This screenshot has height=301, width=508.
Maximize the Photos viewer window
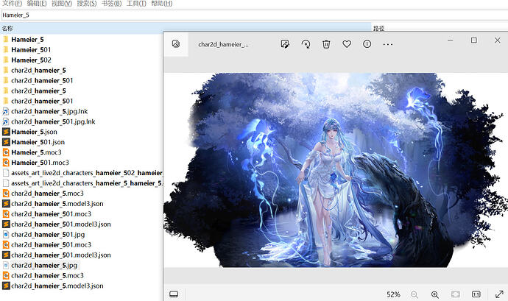click(473, 40)
